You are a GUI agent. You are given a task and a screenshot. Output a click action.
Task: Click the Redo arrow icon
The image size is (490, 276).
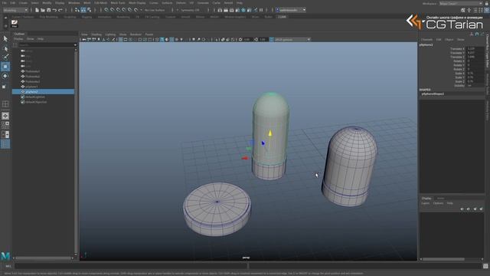(x=60, y=10)
